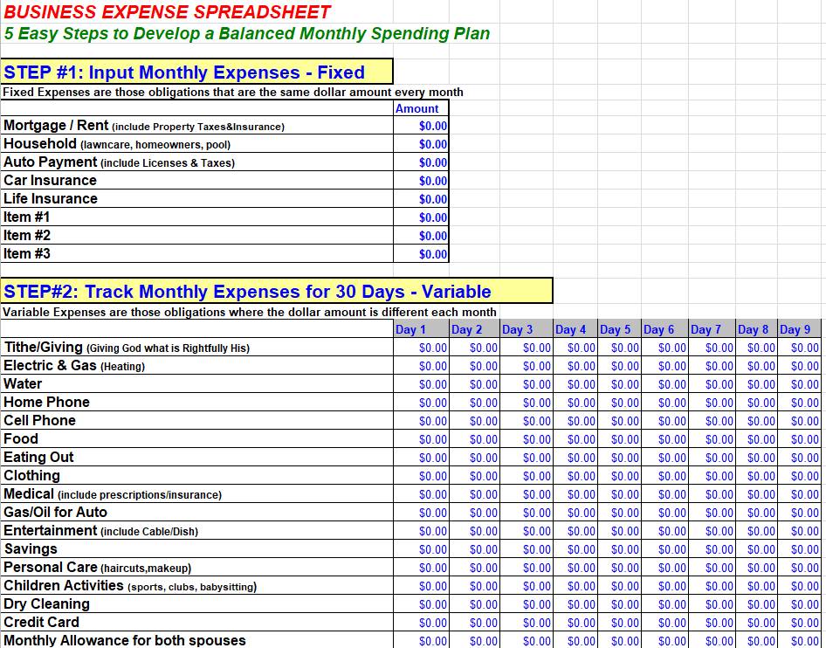Click the Day 1 column header

tap(411, 329)
